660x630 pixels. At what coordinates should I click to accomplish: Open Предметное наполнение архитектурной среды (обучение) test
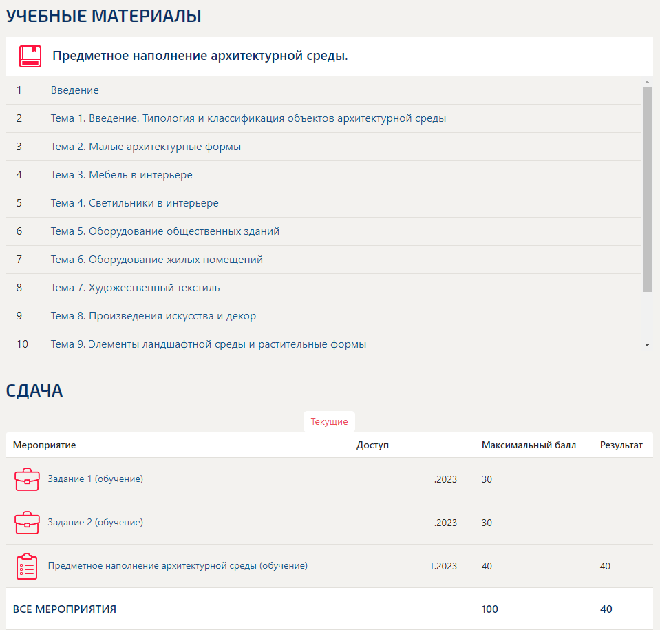pyautogui.click(x=177, y=566)
